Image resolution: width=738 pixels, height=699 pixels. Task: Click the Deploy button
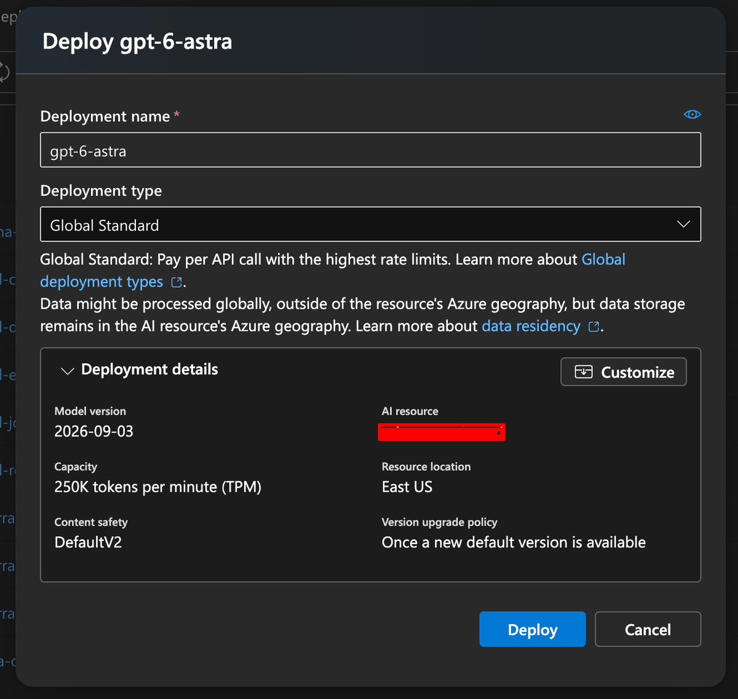click(x=533, y=629)
